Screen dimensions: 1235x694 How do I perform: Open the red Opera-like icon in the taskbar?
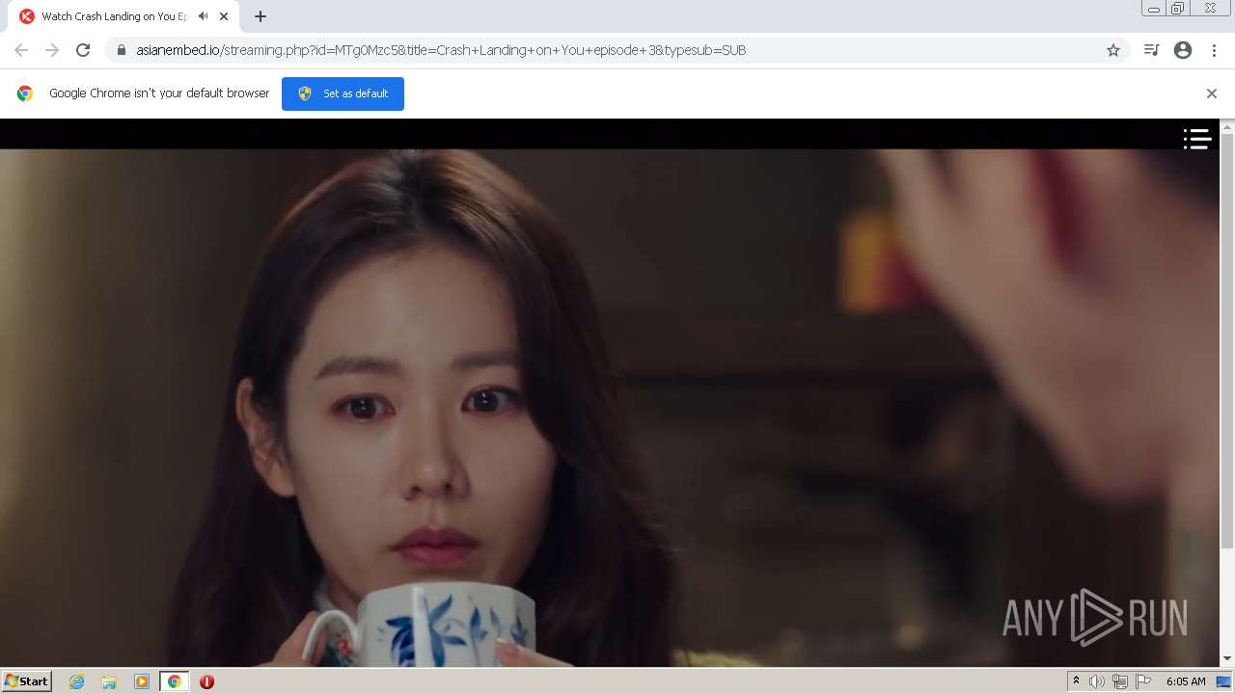(206, 681)
